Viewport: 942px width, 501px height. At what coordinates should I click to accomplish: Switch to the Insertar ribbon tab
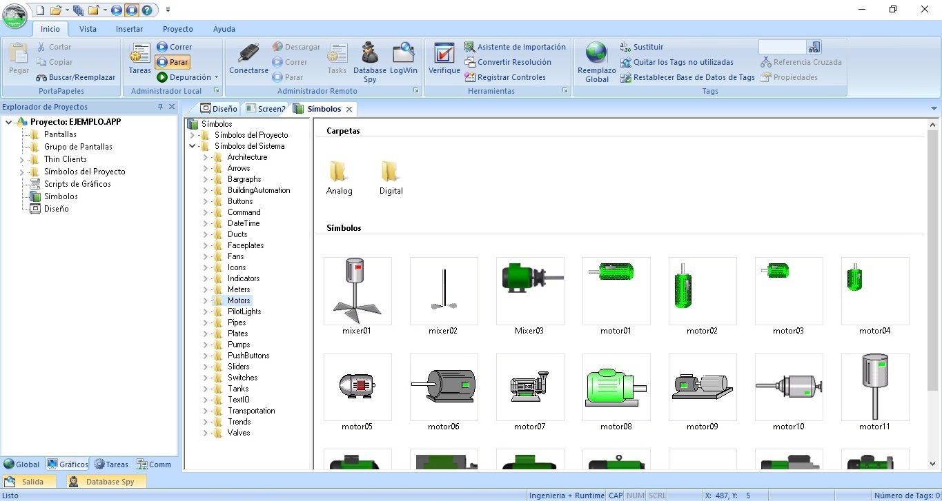tap(130, 29)
